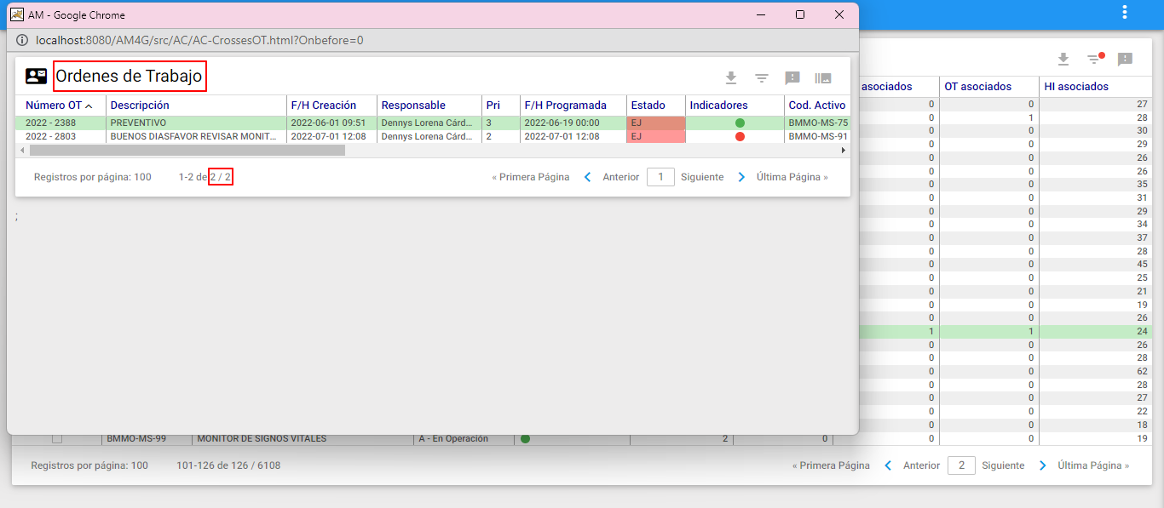Sort by HI asociados in background table
The height and width of the screenshot is (508, 1164).
click(x=1076, y=86)
